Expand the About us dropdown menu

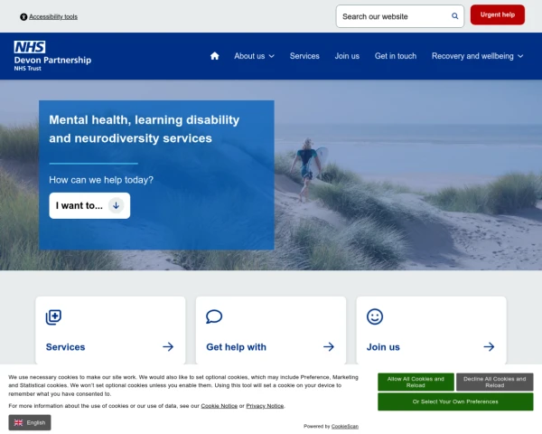[x=254, y=56]
